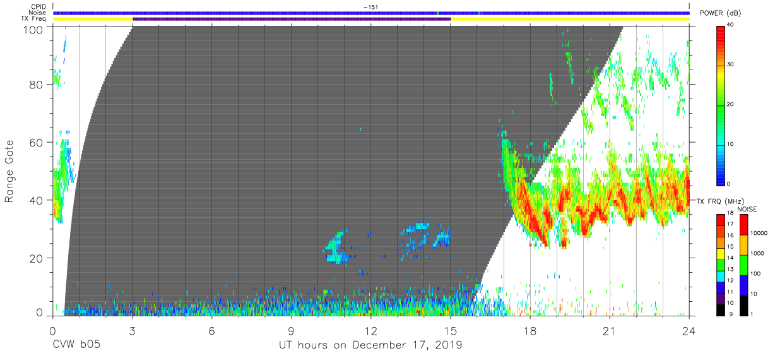Click the '14' label on the TX FRQ scale
775x358 pixels.
(x=730, y=258)
